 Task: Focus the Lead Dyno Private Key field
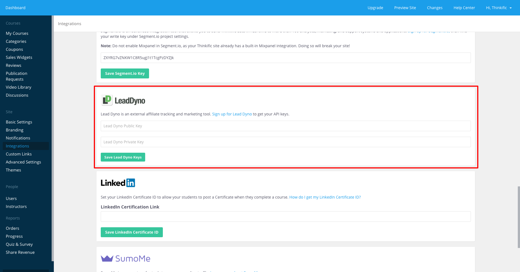pos(286,142)
